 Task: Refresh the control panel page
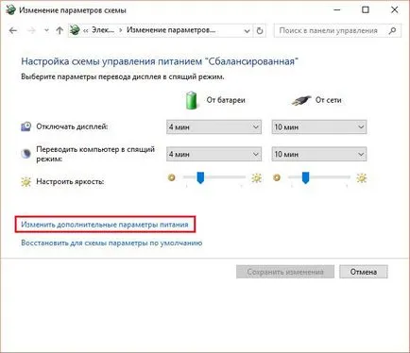tap(260, 31)
